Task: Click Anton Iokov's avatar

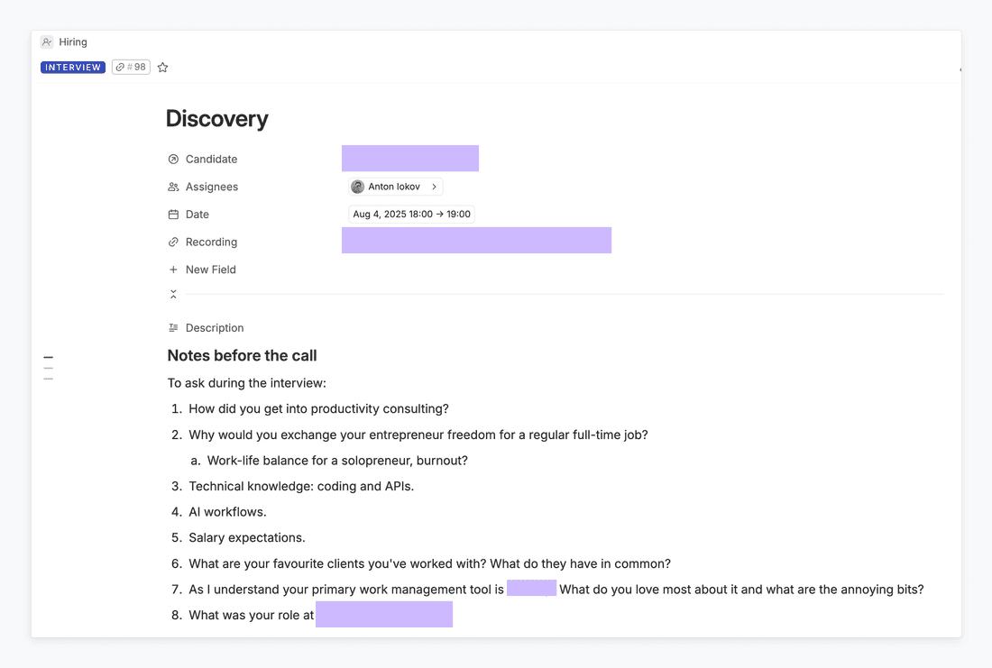Action: pos(358,188)
